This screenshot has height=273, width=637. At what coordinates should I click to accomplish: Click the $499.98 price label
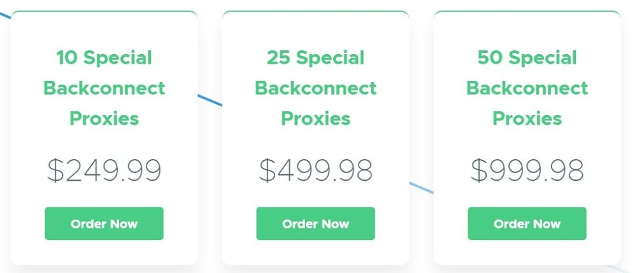pyautogui.click(x=316, y=170)
